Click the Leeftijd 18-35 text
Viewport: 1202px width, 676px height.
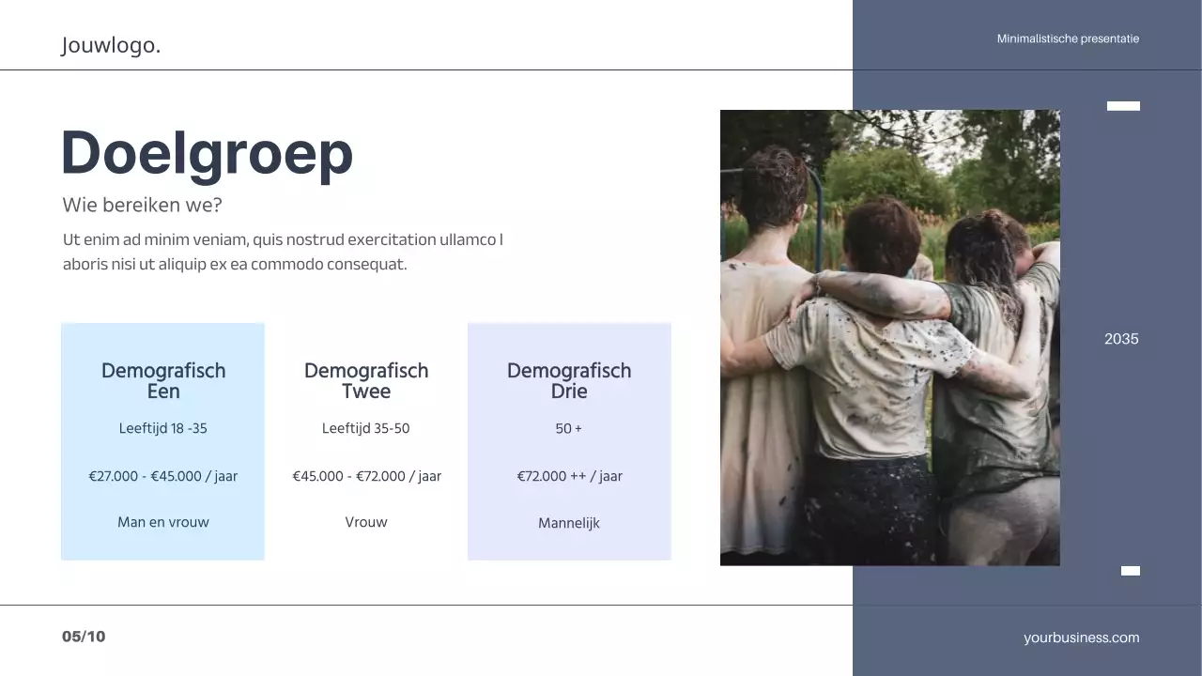tap(162, 428)
